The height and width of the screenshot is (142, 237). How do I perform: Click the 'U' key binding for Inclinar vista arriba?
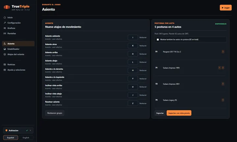pos(133,87)
